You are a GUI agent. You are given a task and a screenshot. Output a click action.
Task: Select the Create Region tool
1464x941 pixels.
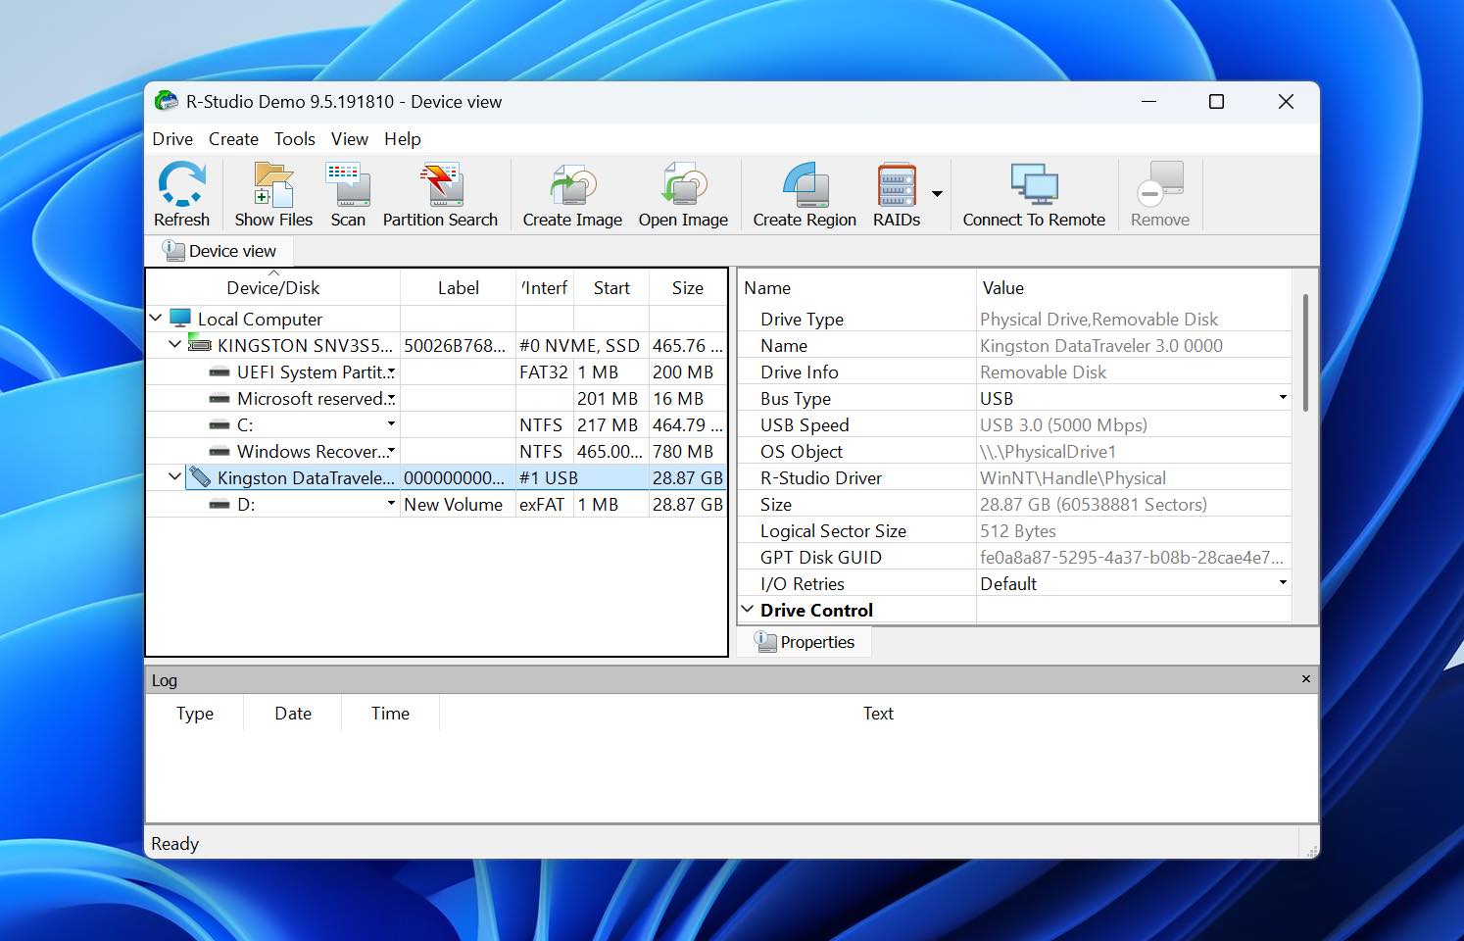click(805, 185)
